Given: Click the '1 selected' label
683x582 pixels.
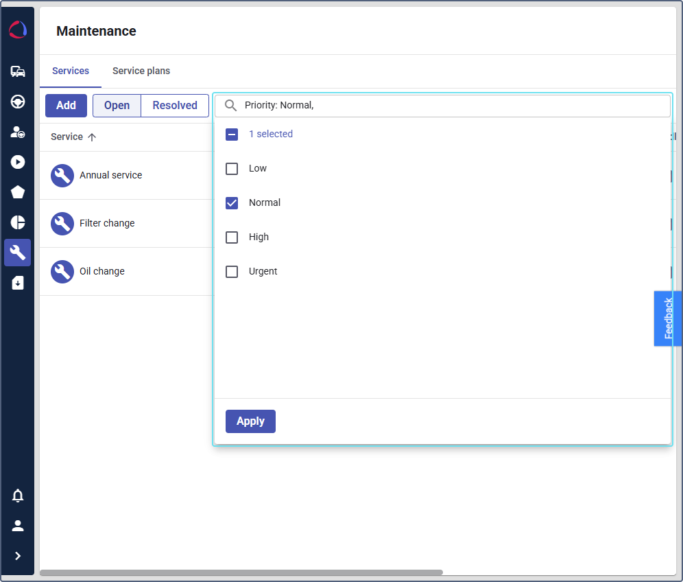Looking at the screenshot, I should pos(270,135).
